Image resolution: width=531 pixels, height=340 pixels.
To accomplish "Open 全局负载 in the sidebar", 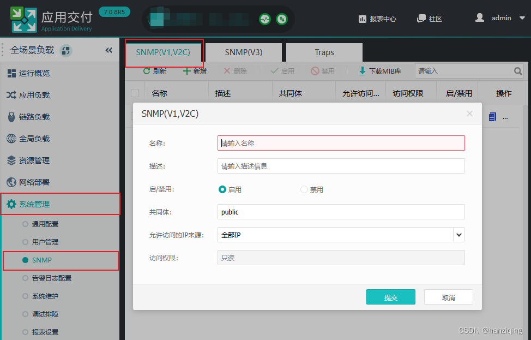I will (x=60, y=139).
